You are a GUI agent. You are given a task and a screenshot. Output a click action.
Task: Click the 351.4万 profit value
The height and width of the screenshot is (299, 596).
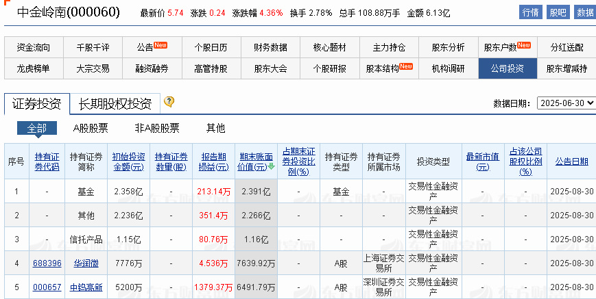(213, 216)
